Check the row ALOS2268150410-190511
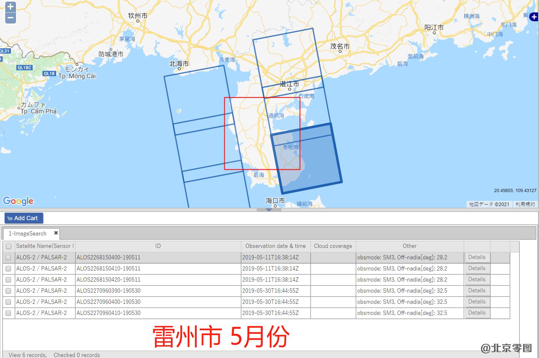 8,268
